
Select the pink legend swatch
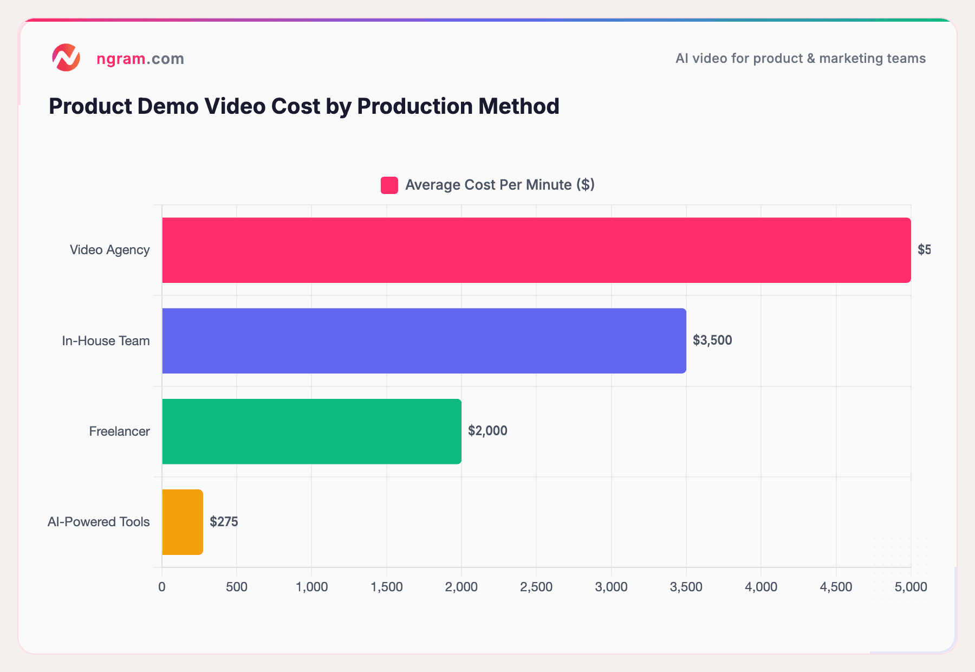tap(389, 185)
